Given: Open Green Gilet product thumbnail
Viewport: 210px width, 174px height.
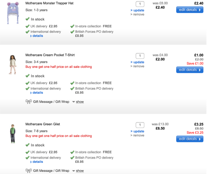Looking at the screenshot, I should tap(12, 134).
